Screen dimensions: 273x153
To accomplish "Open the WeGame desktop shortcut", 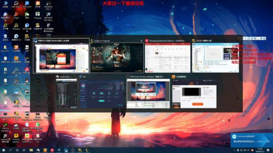I will (16, 27).
